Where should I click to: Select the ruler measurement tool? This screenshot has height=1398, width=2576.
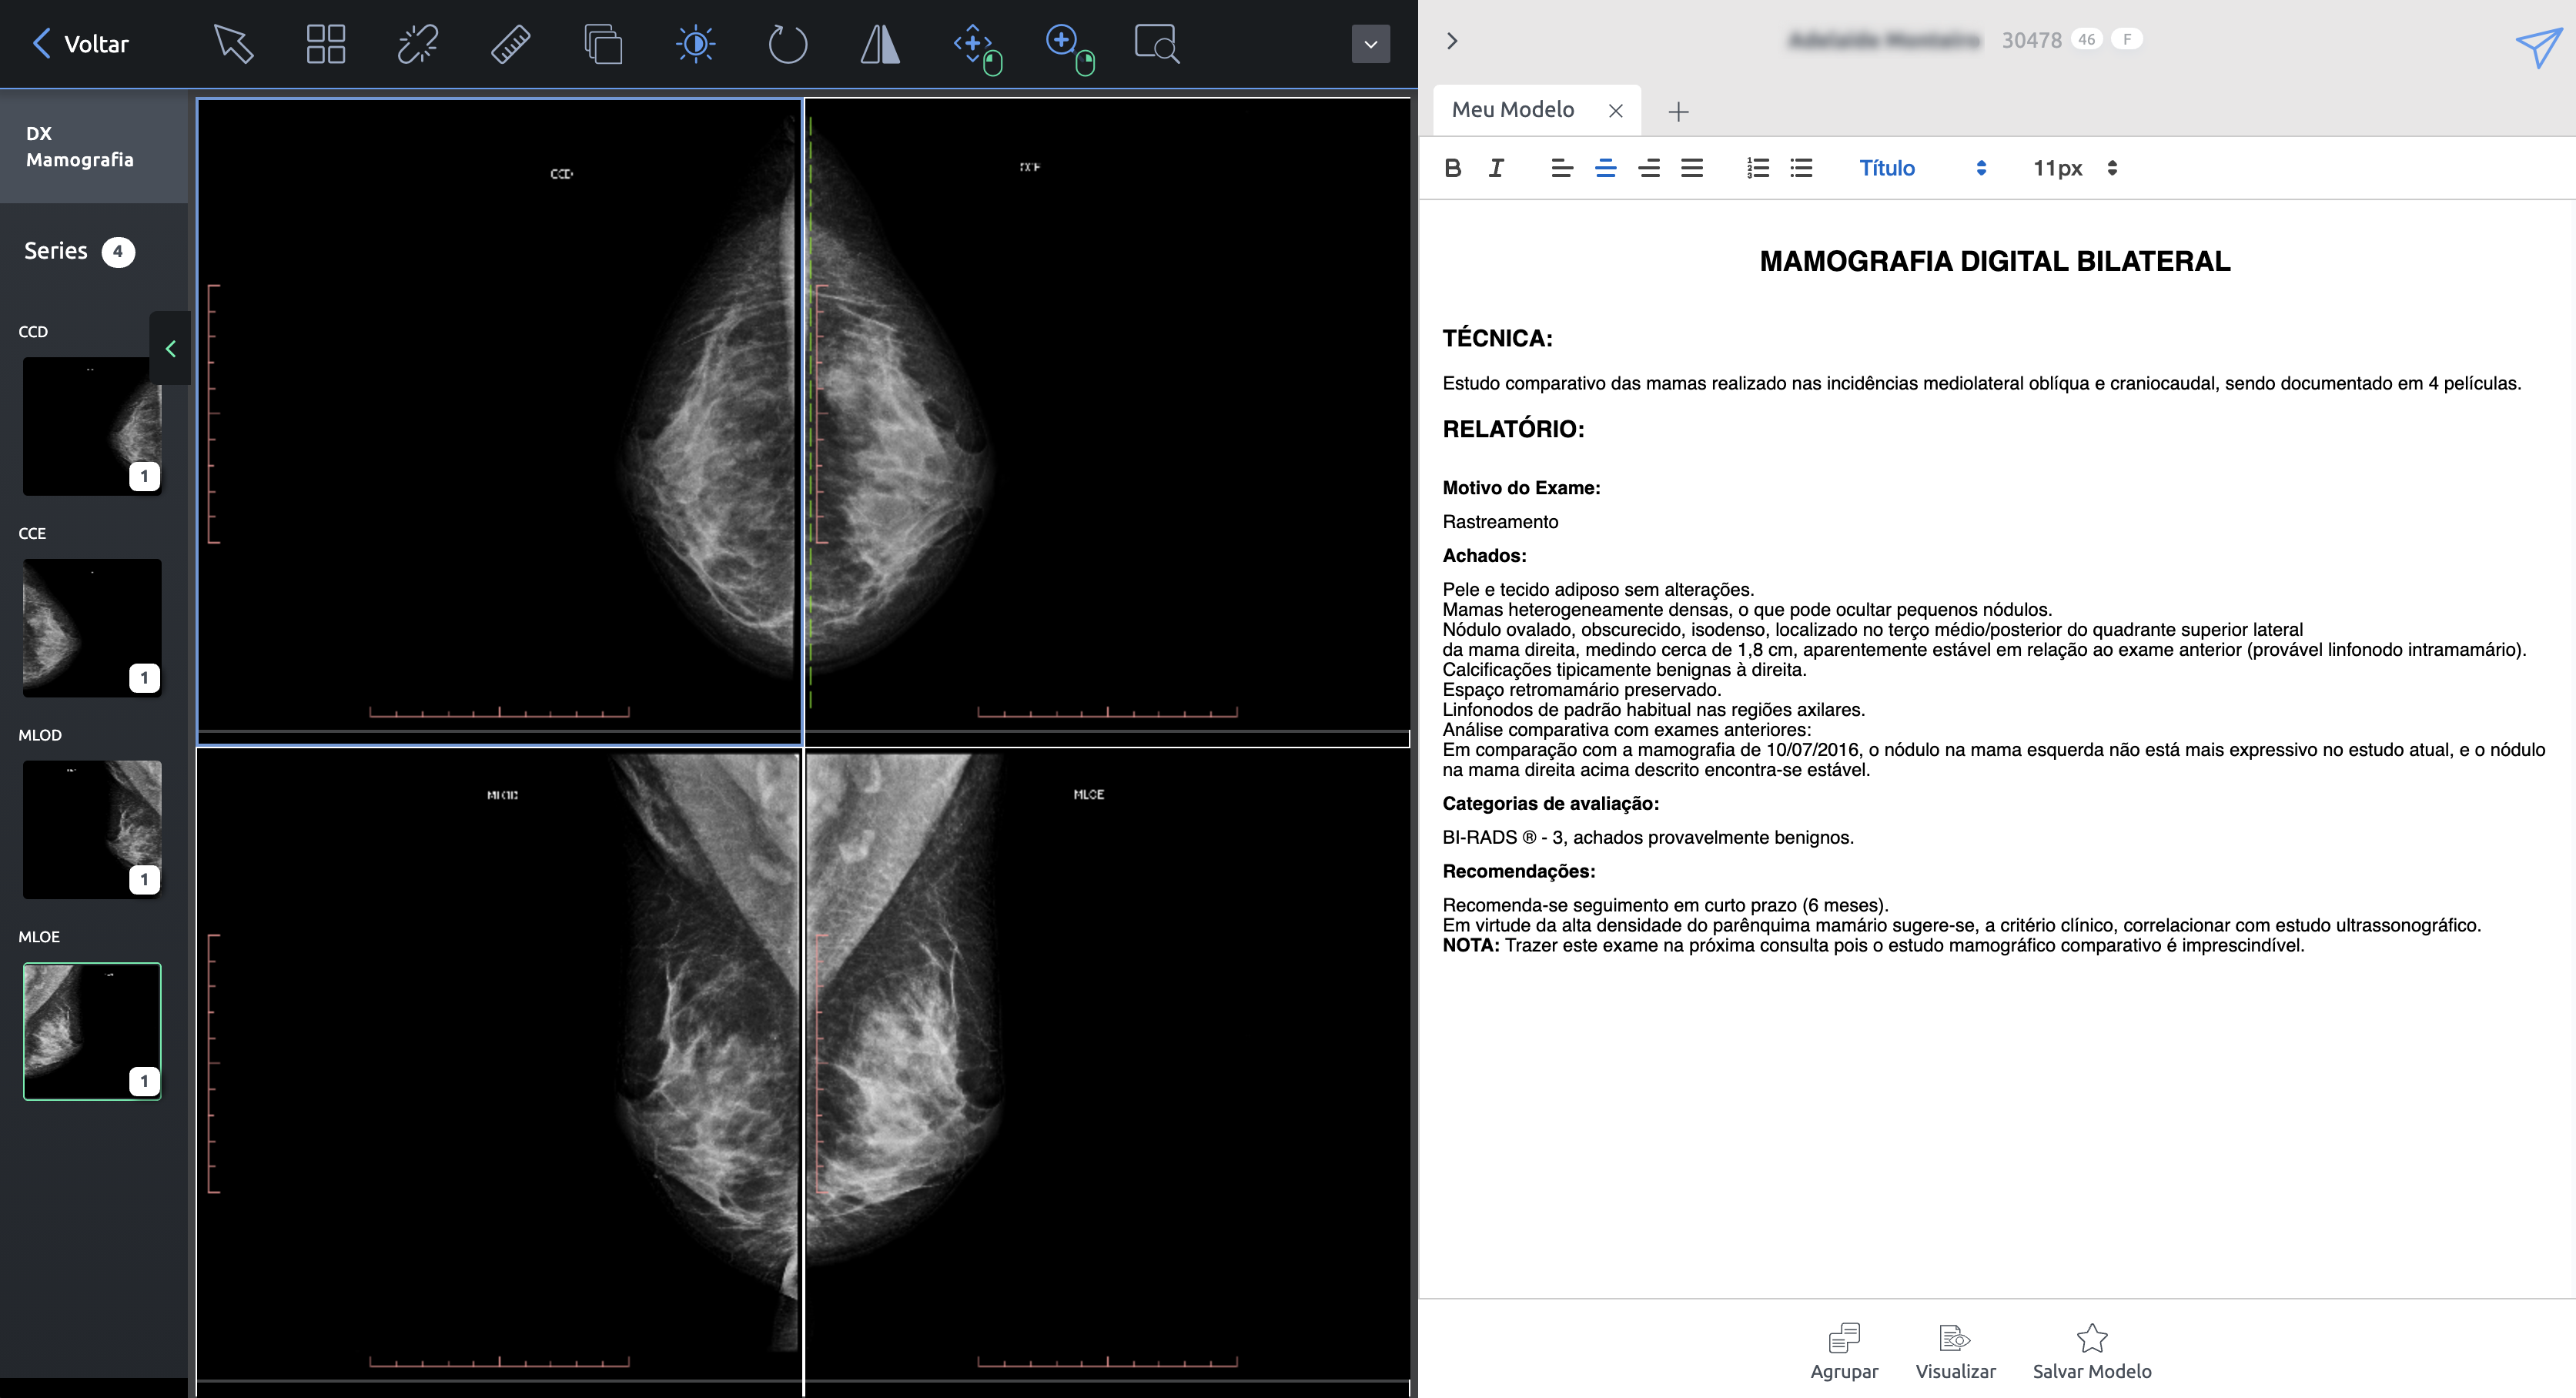(x=510, y=44)
